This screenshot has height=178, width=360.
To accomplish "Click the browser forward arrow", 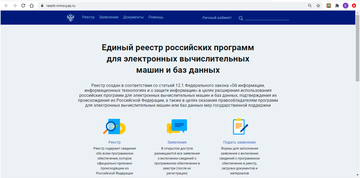I will (x=15, y=6).
